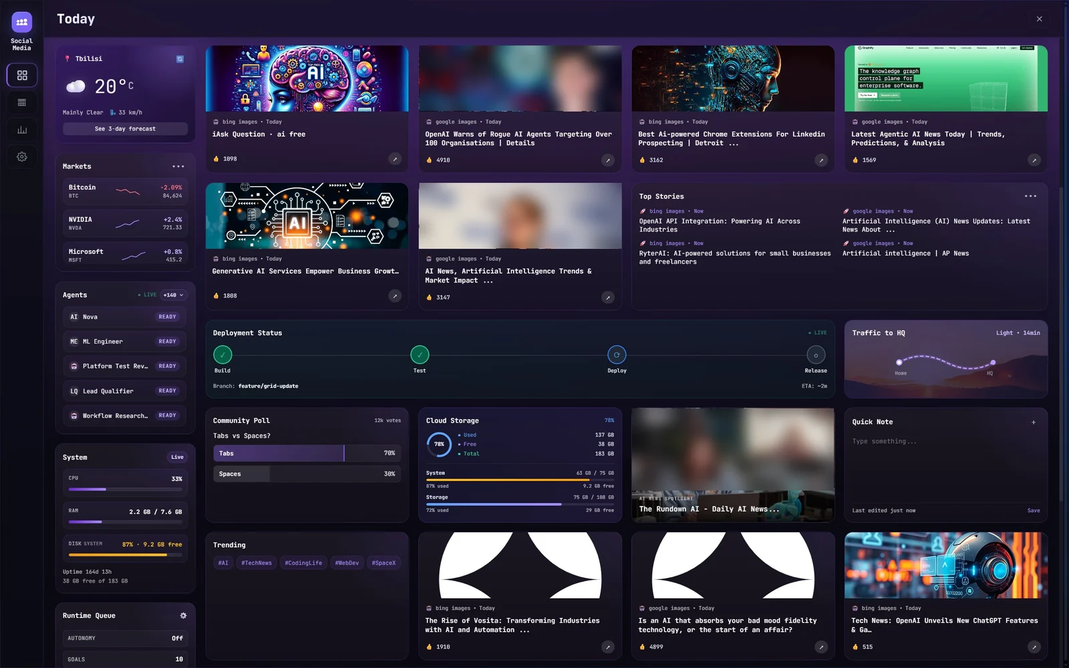Select the #WebDev trending tag
The image size is (1069, 668).
347,563
